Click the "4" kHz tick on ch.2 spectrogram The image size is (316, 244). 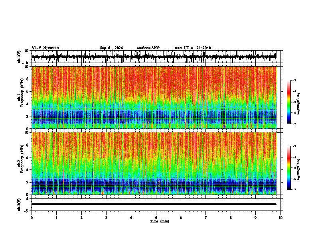28,170
